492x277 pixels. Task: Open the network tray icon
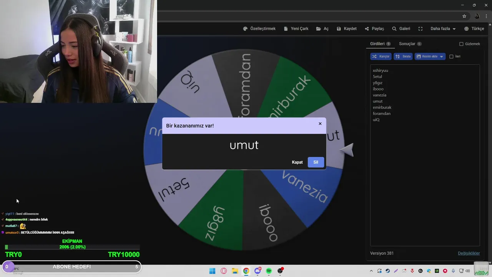click(461, 271)
